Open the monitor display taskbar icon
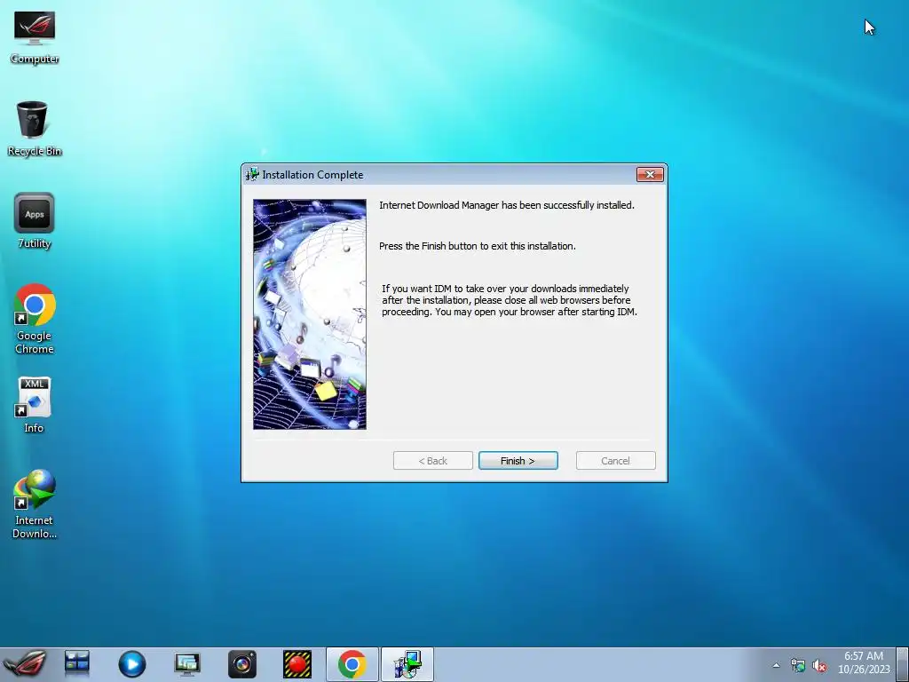 pos(186,664)
